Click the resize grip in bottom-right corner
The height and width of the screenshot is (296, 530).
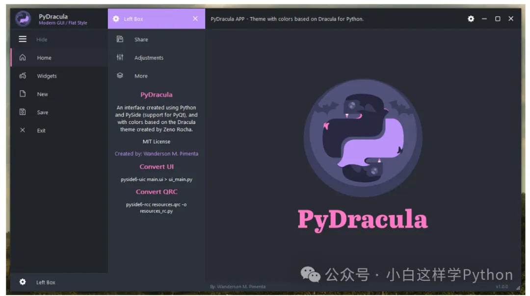tap(518, 288)
